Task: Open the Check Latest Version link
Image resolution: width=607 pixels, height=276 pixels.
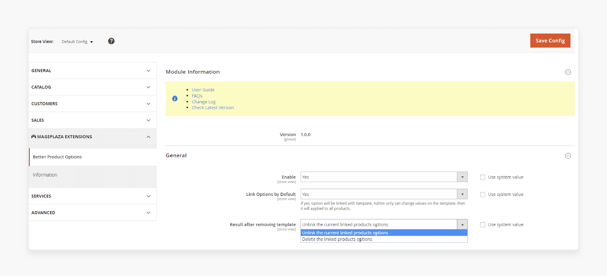Action: coord(213,108)
